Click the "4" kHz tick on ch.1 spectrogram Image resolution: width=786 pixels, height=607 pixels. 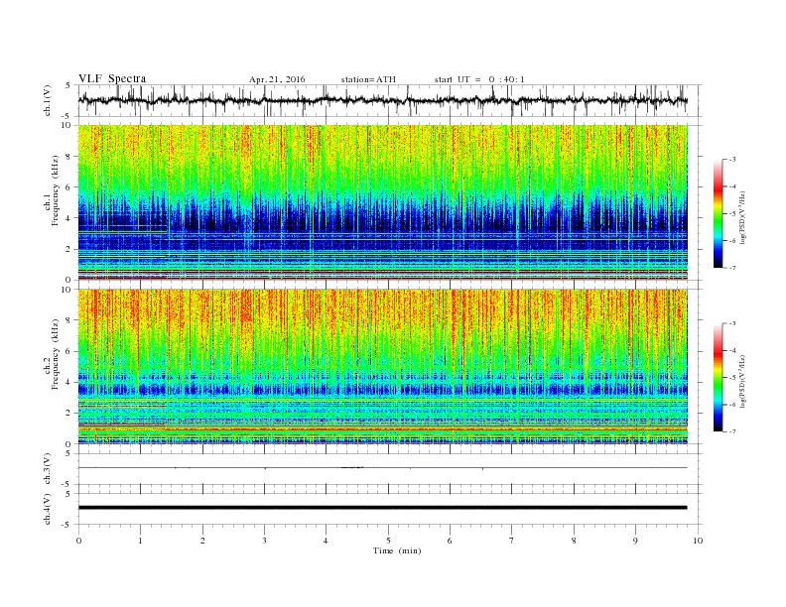tap(69, 218)
